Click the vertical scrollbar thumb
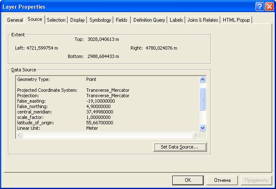Screen dimensions: 276x189 203,99
